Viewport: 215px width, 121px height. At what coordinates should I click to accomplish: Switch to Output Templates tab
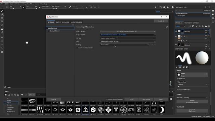pos(62,22)
